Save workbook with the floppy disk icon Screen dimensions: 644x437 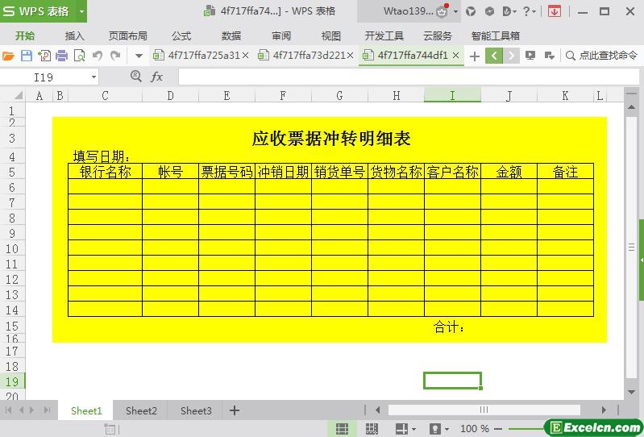[27, 56]
